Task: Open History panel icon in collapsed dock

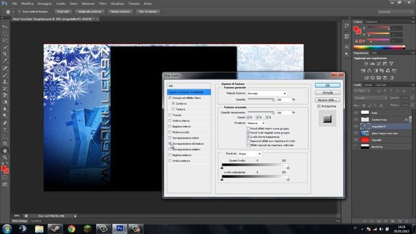Action: tap(346, 26)
